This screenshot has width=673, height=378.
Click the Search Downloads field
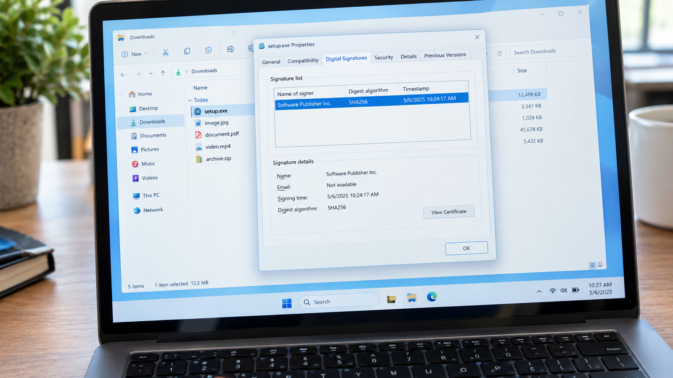547,51
